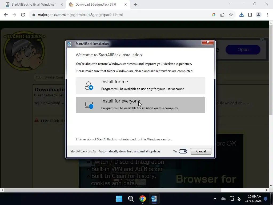273x205 pixels.
Task: Open Windows Start menu
Action: pos(119,199)
